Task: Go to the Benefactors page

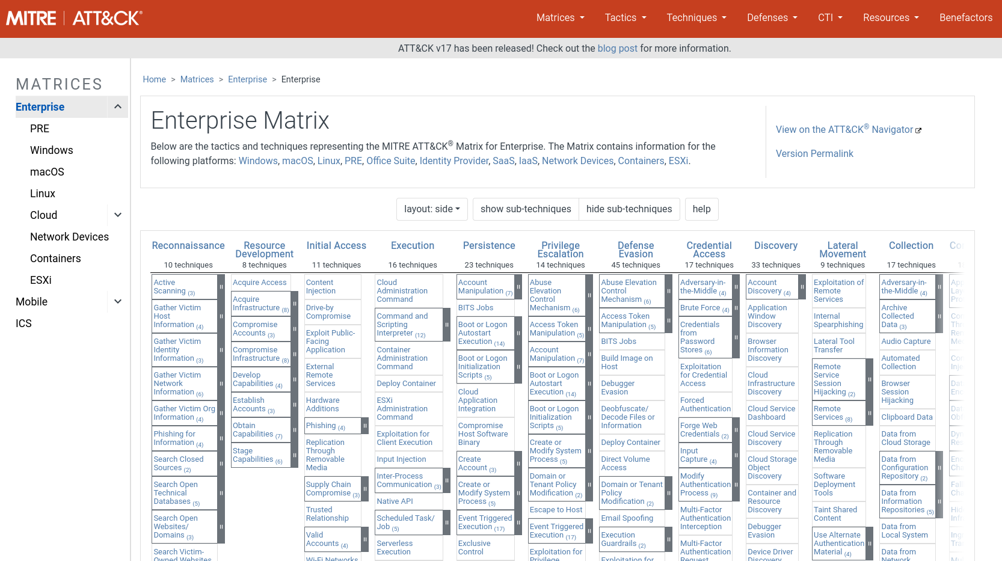Action: pyautogui.click(x=966, y=18)
